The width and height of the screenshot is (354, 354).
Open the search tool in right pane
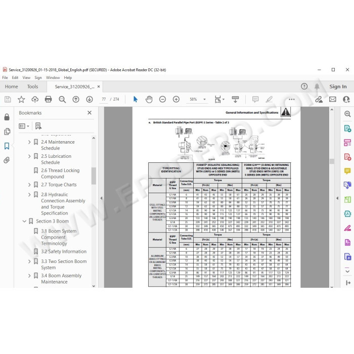coord(347,114)
